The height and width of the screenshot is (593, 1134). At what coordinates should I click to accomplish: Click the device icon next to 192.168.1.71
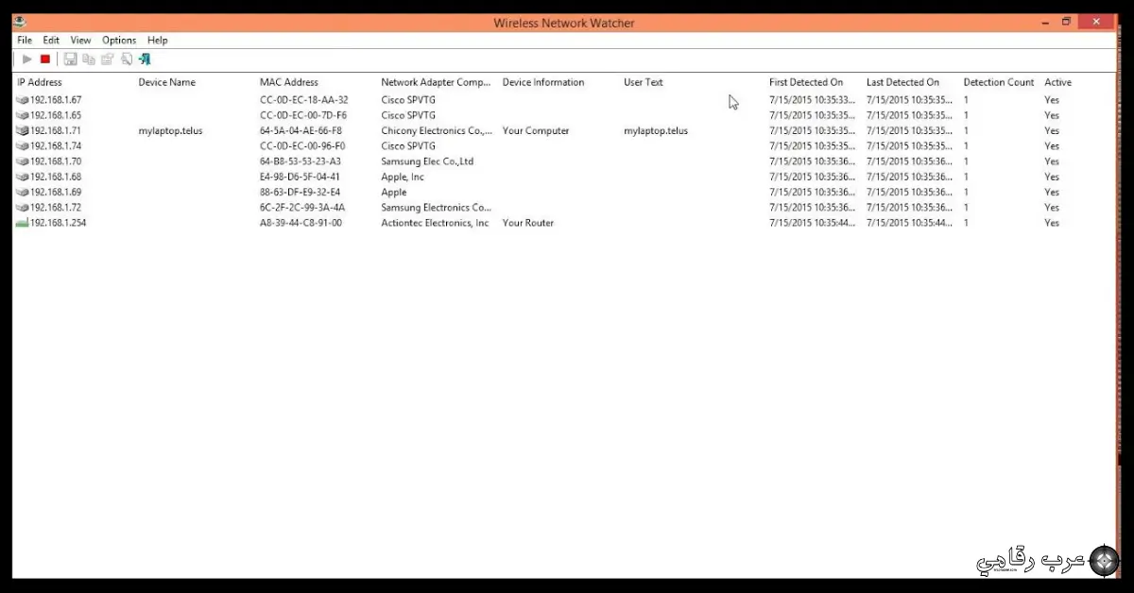[20, 130]
